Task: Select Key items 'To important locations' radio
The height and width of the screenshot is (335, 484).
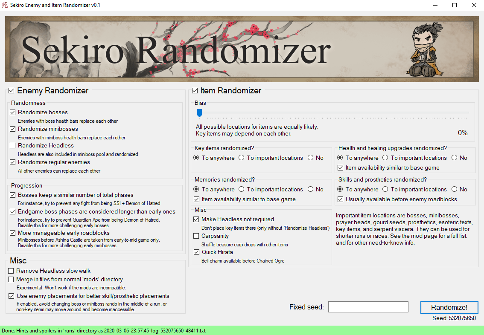Action: [242, 158]
